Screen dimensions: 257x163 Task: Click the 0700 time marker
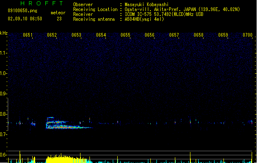coord(248,35)
